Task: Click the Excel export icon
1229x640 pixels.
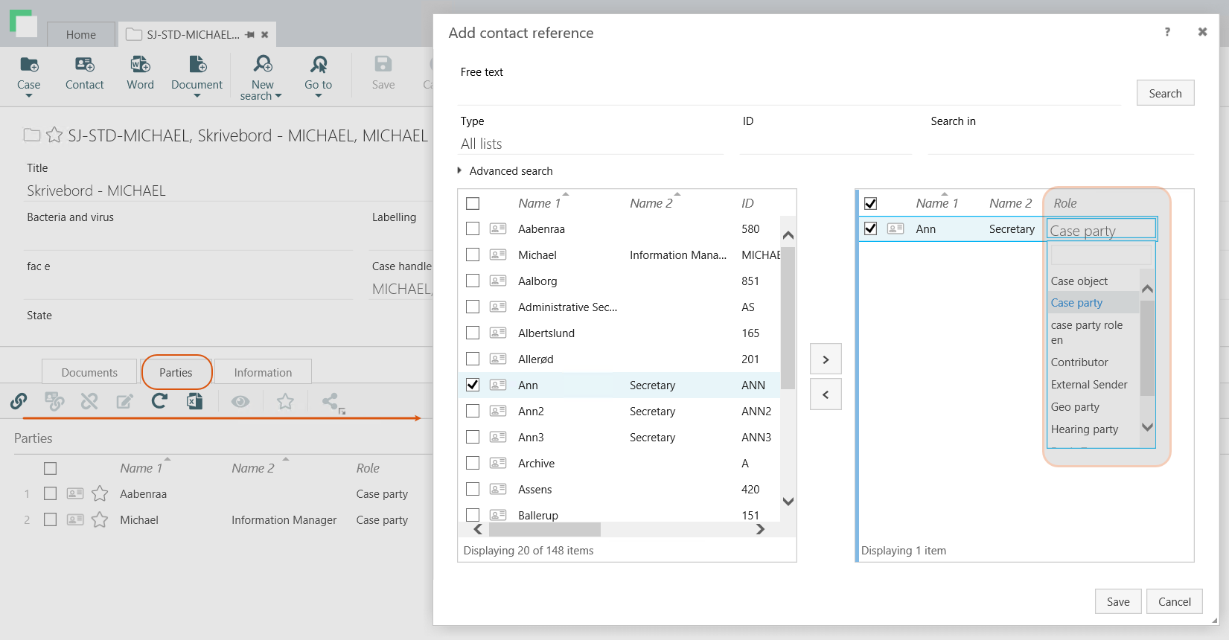Action: click(194, 402)
